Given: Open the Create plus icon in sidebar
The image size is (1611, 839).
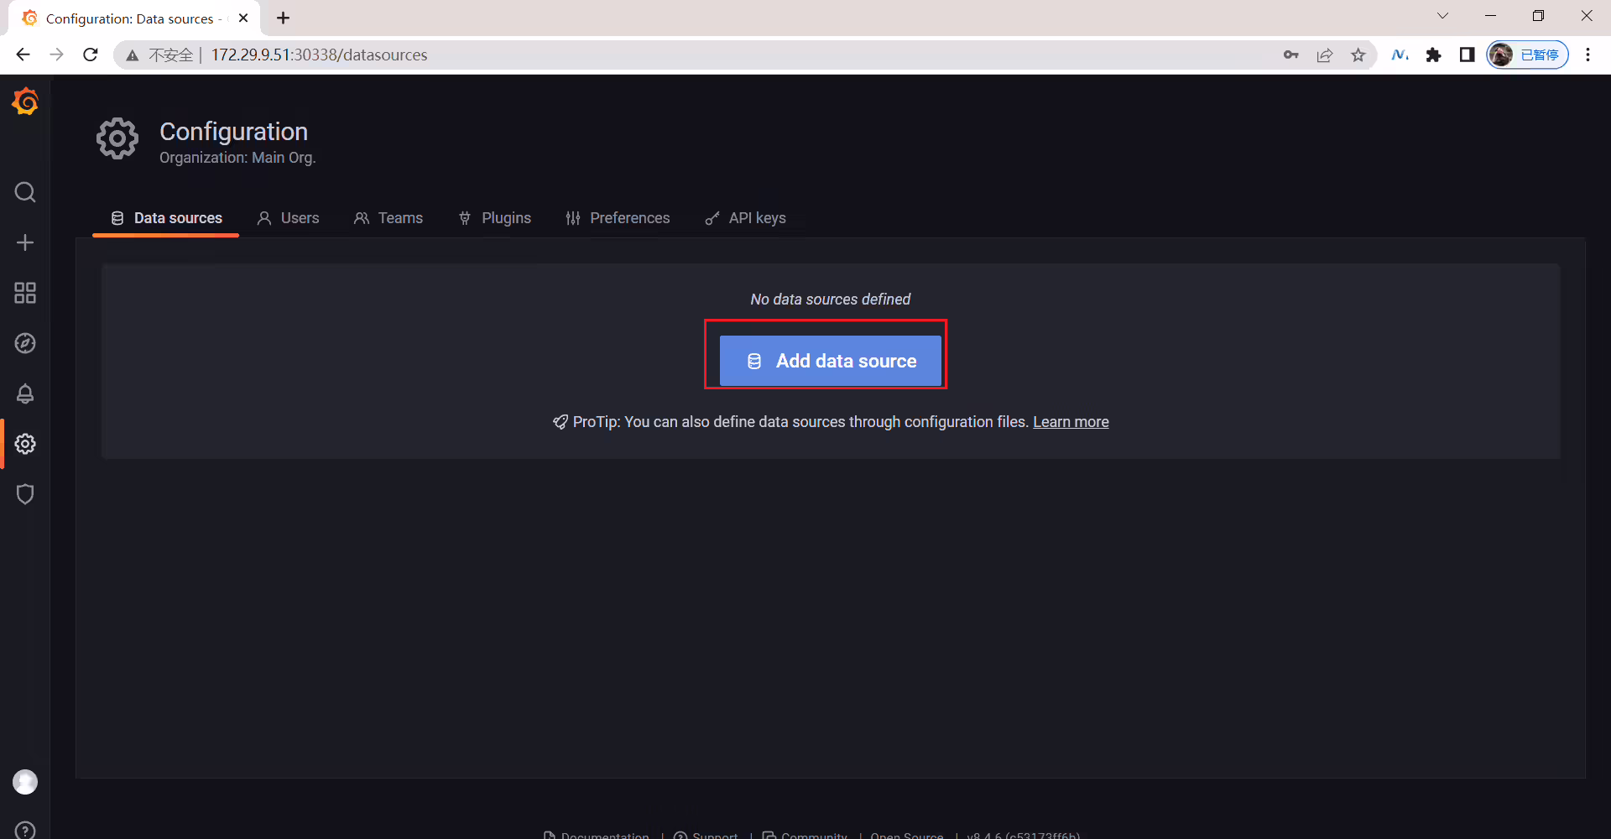Looking at the screenshot, I should [25, 242].
